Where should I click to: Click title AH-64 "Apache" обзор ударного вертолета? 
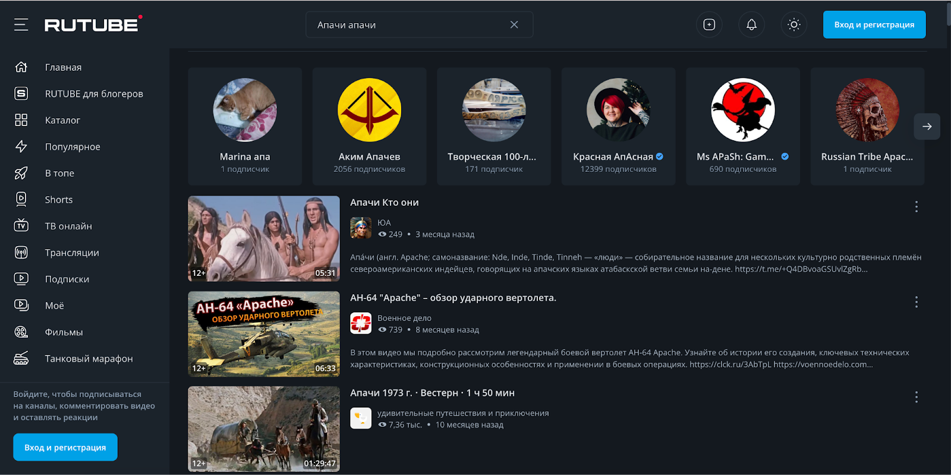[x=453, y=298]
